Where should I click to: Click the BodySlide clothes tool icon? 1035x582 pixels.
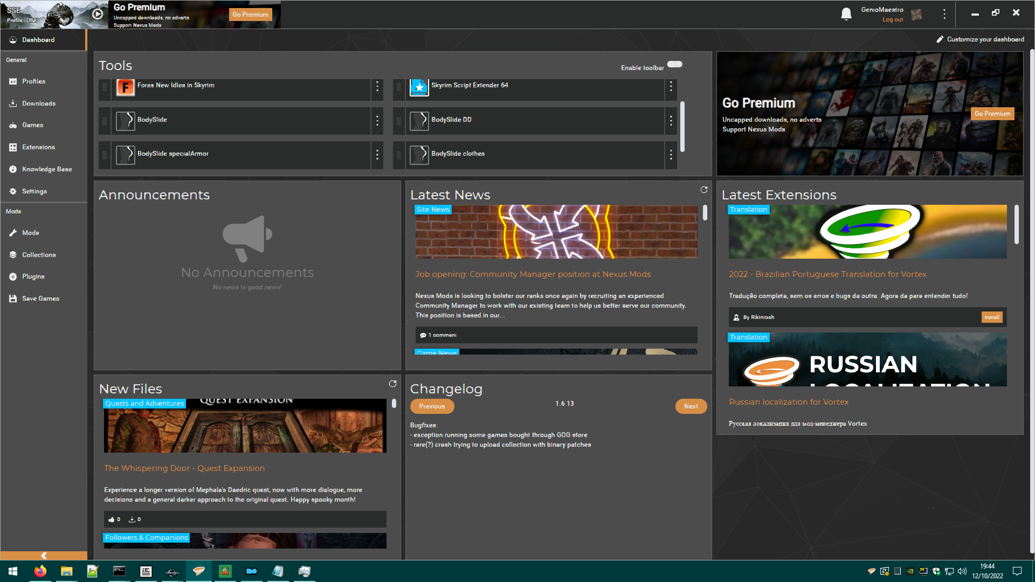click(x=419, y=155)
